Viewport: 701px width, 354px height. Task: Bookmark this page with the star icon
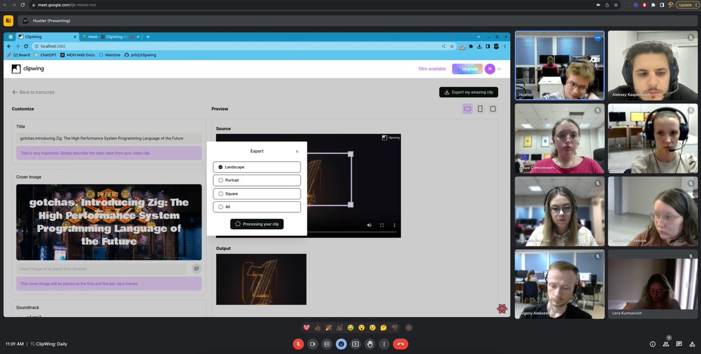(616, 5)
